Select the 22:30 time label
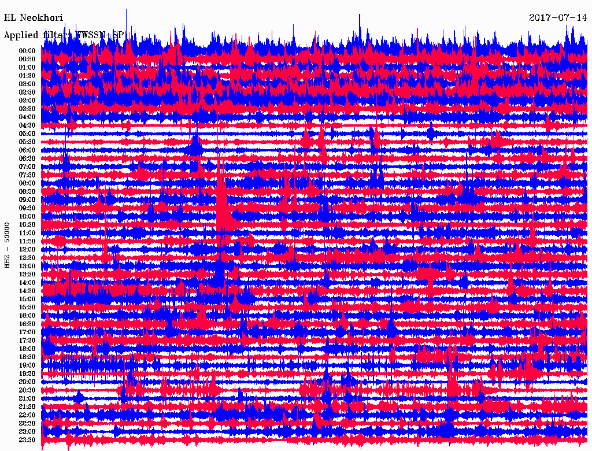 point(27,423)
